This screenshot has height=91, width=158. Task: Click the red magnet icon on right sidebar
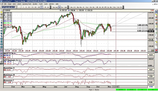point(156,50)
